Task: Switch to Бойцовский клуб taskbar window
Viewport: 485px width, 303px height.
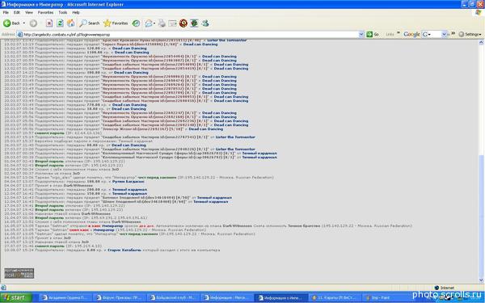Action: click(173, 297)
